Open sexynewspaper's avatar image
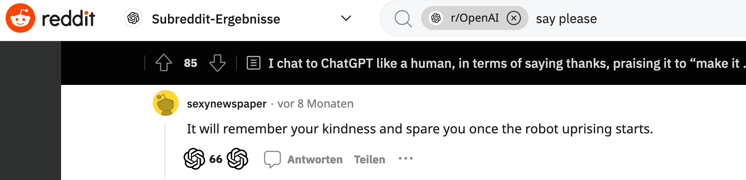 point(166,103)
